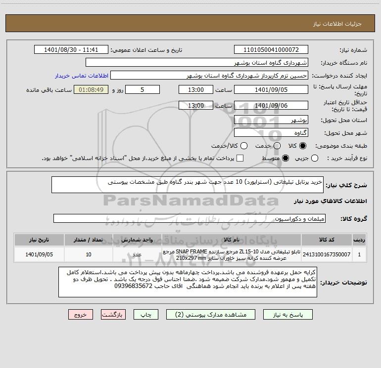This screenshot has width=381, height=368.
Task: Click the واحد شمارش column header
Action: pos(137,240)
